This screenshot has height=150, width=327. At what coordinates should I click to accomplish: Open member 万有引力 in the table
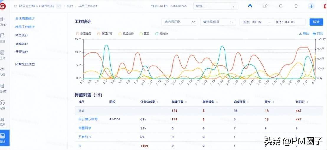[85, 137]
